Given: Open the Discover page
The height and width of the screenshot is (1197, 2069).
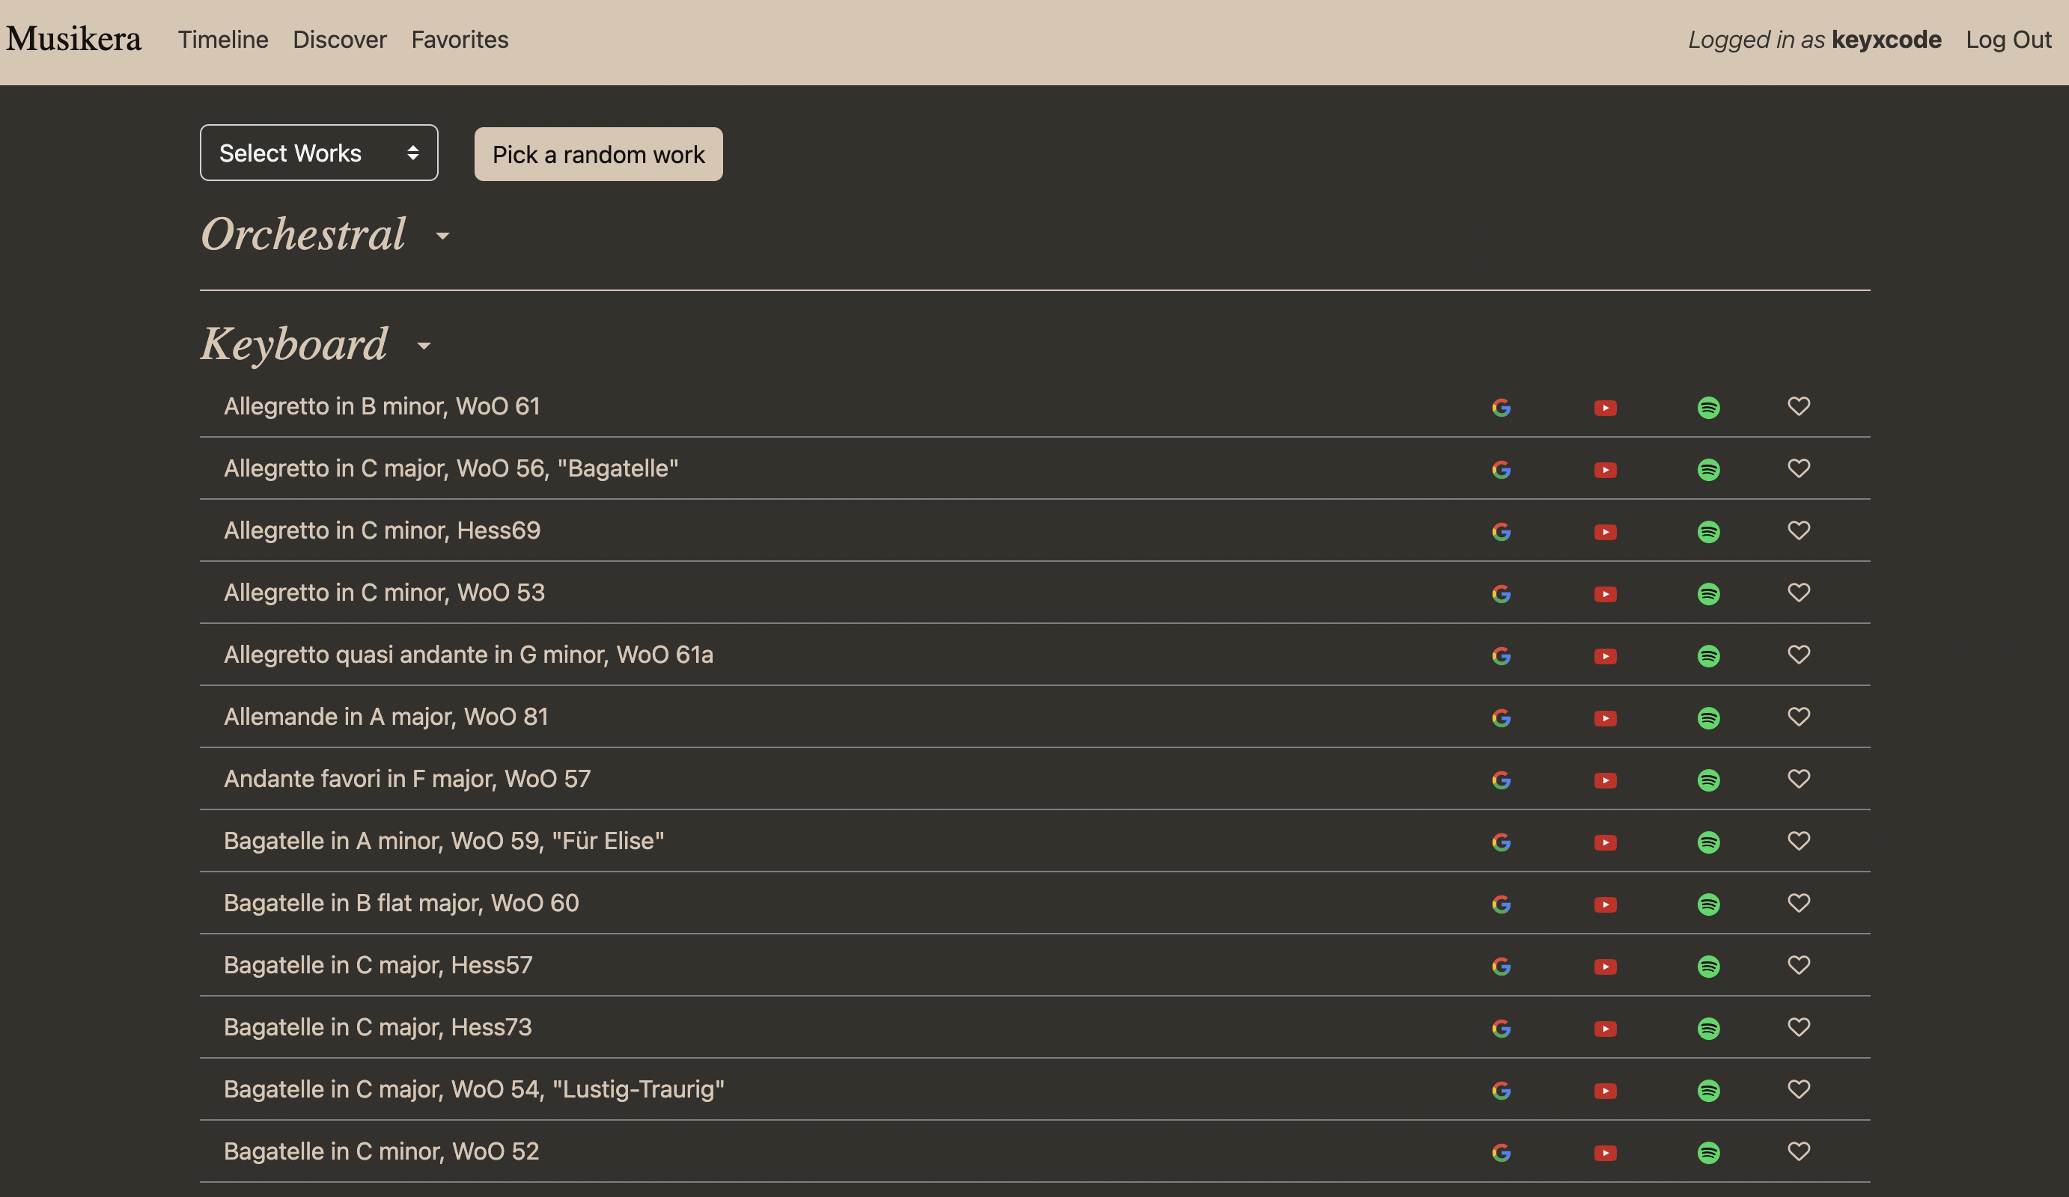Looking at the screenshot, I should tap(340, 40).
